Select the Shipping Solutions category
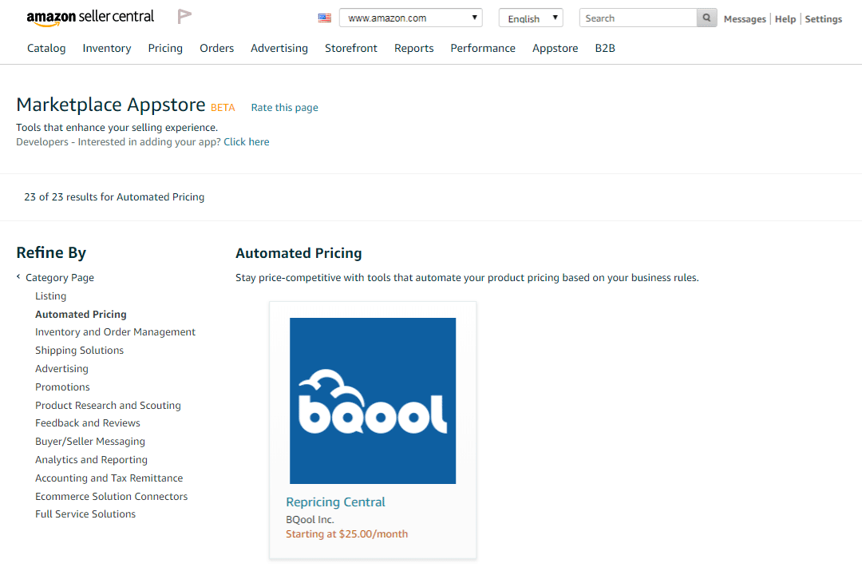This screenshot has height=583, width=862. point(79,351)
